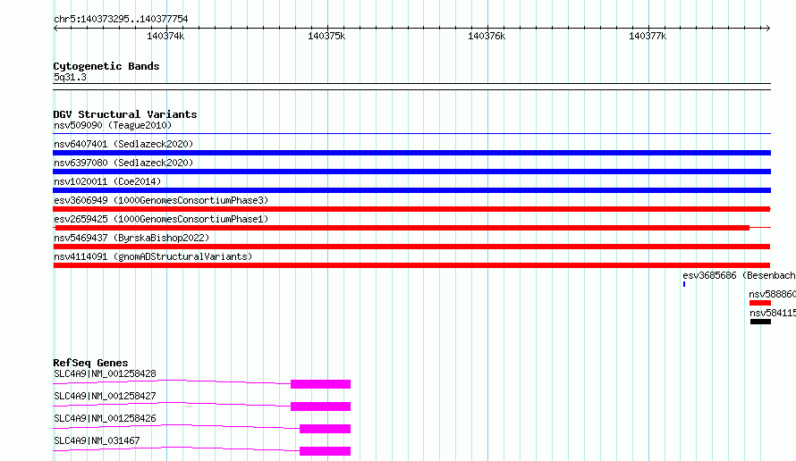Screen dimensions: 796x461
Task: Click the 140374k ruler tick label
Action: [x=165, y=36]
